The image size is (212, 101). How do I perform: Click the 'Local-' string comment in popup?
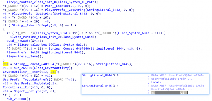point(157,82)
